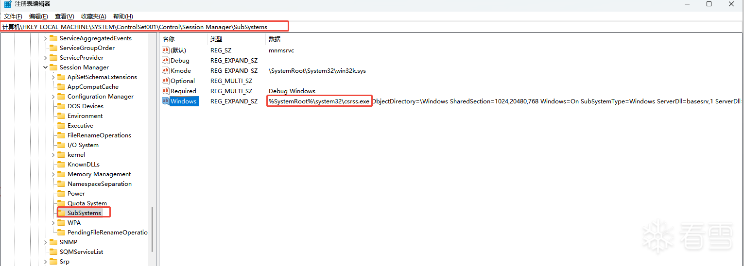Select the ServiceProvider folder icon
The image size is (744, 266).
point(53,58)
